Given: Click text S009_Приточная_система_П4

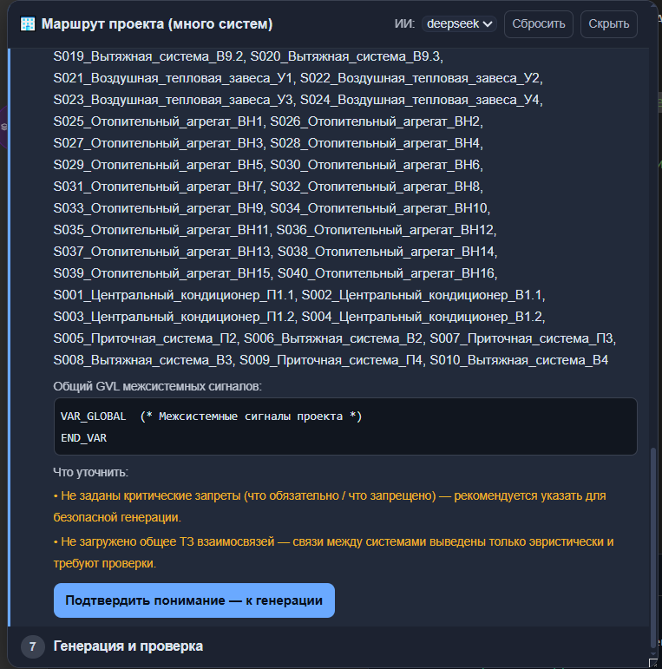Looking at the screenshot, I should tap(331, 360).
